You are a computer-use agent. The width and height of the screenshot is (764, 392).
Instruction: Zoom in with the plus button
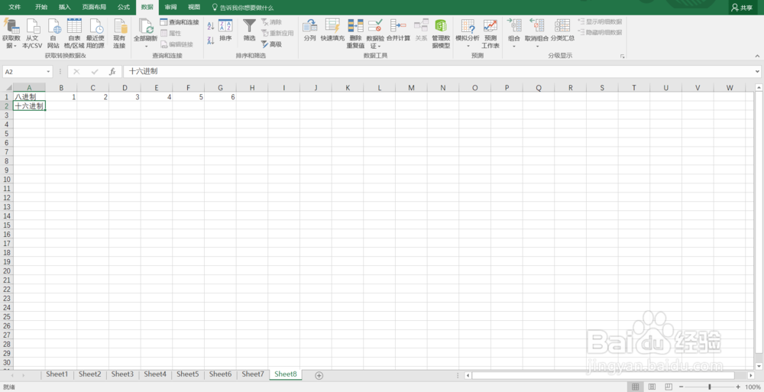click(738, 387)
